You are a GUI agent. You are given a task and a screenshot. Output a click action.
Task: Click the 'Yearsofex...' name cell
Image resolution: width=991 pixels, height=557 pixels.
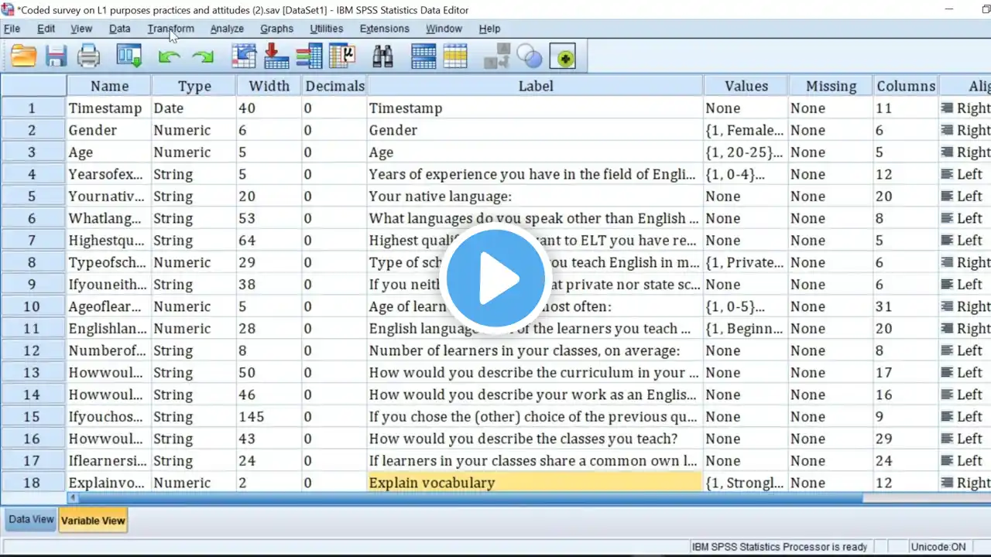pos(109,174)
